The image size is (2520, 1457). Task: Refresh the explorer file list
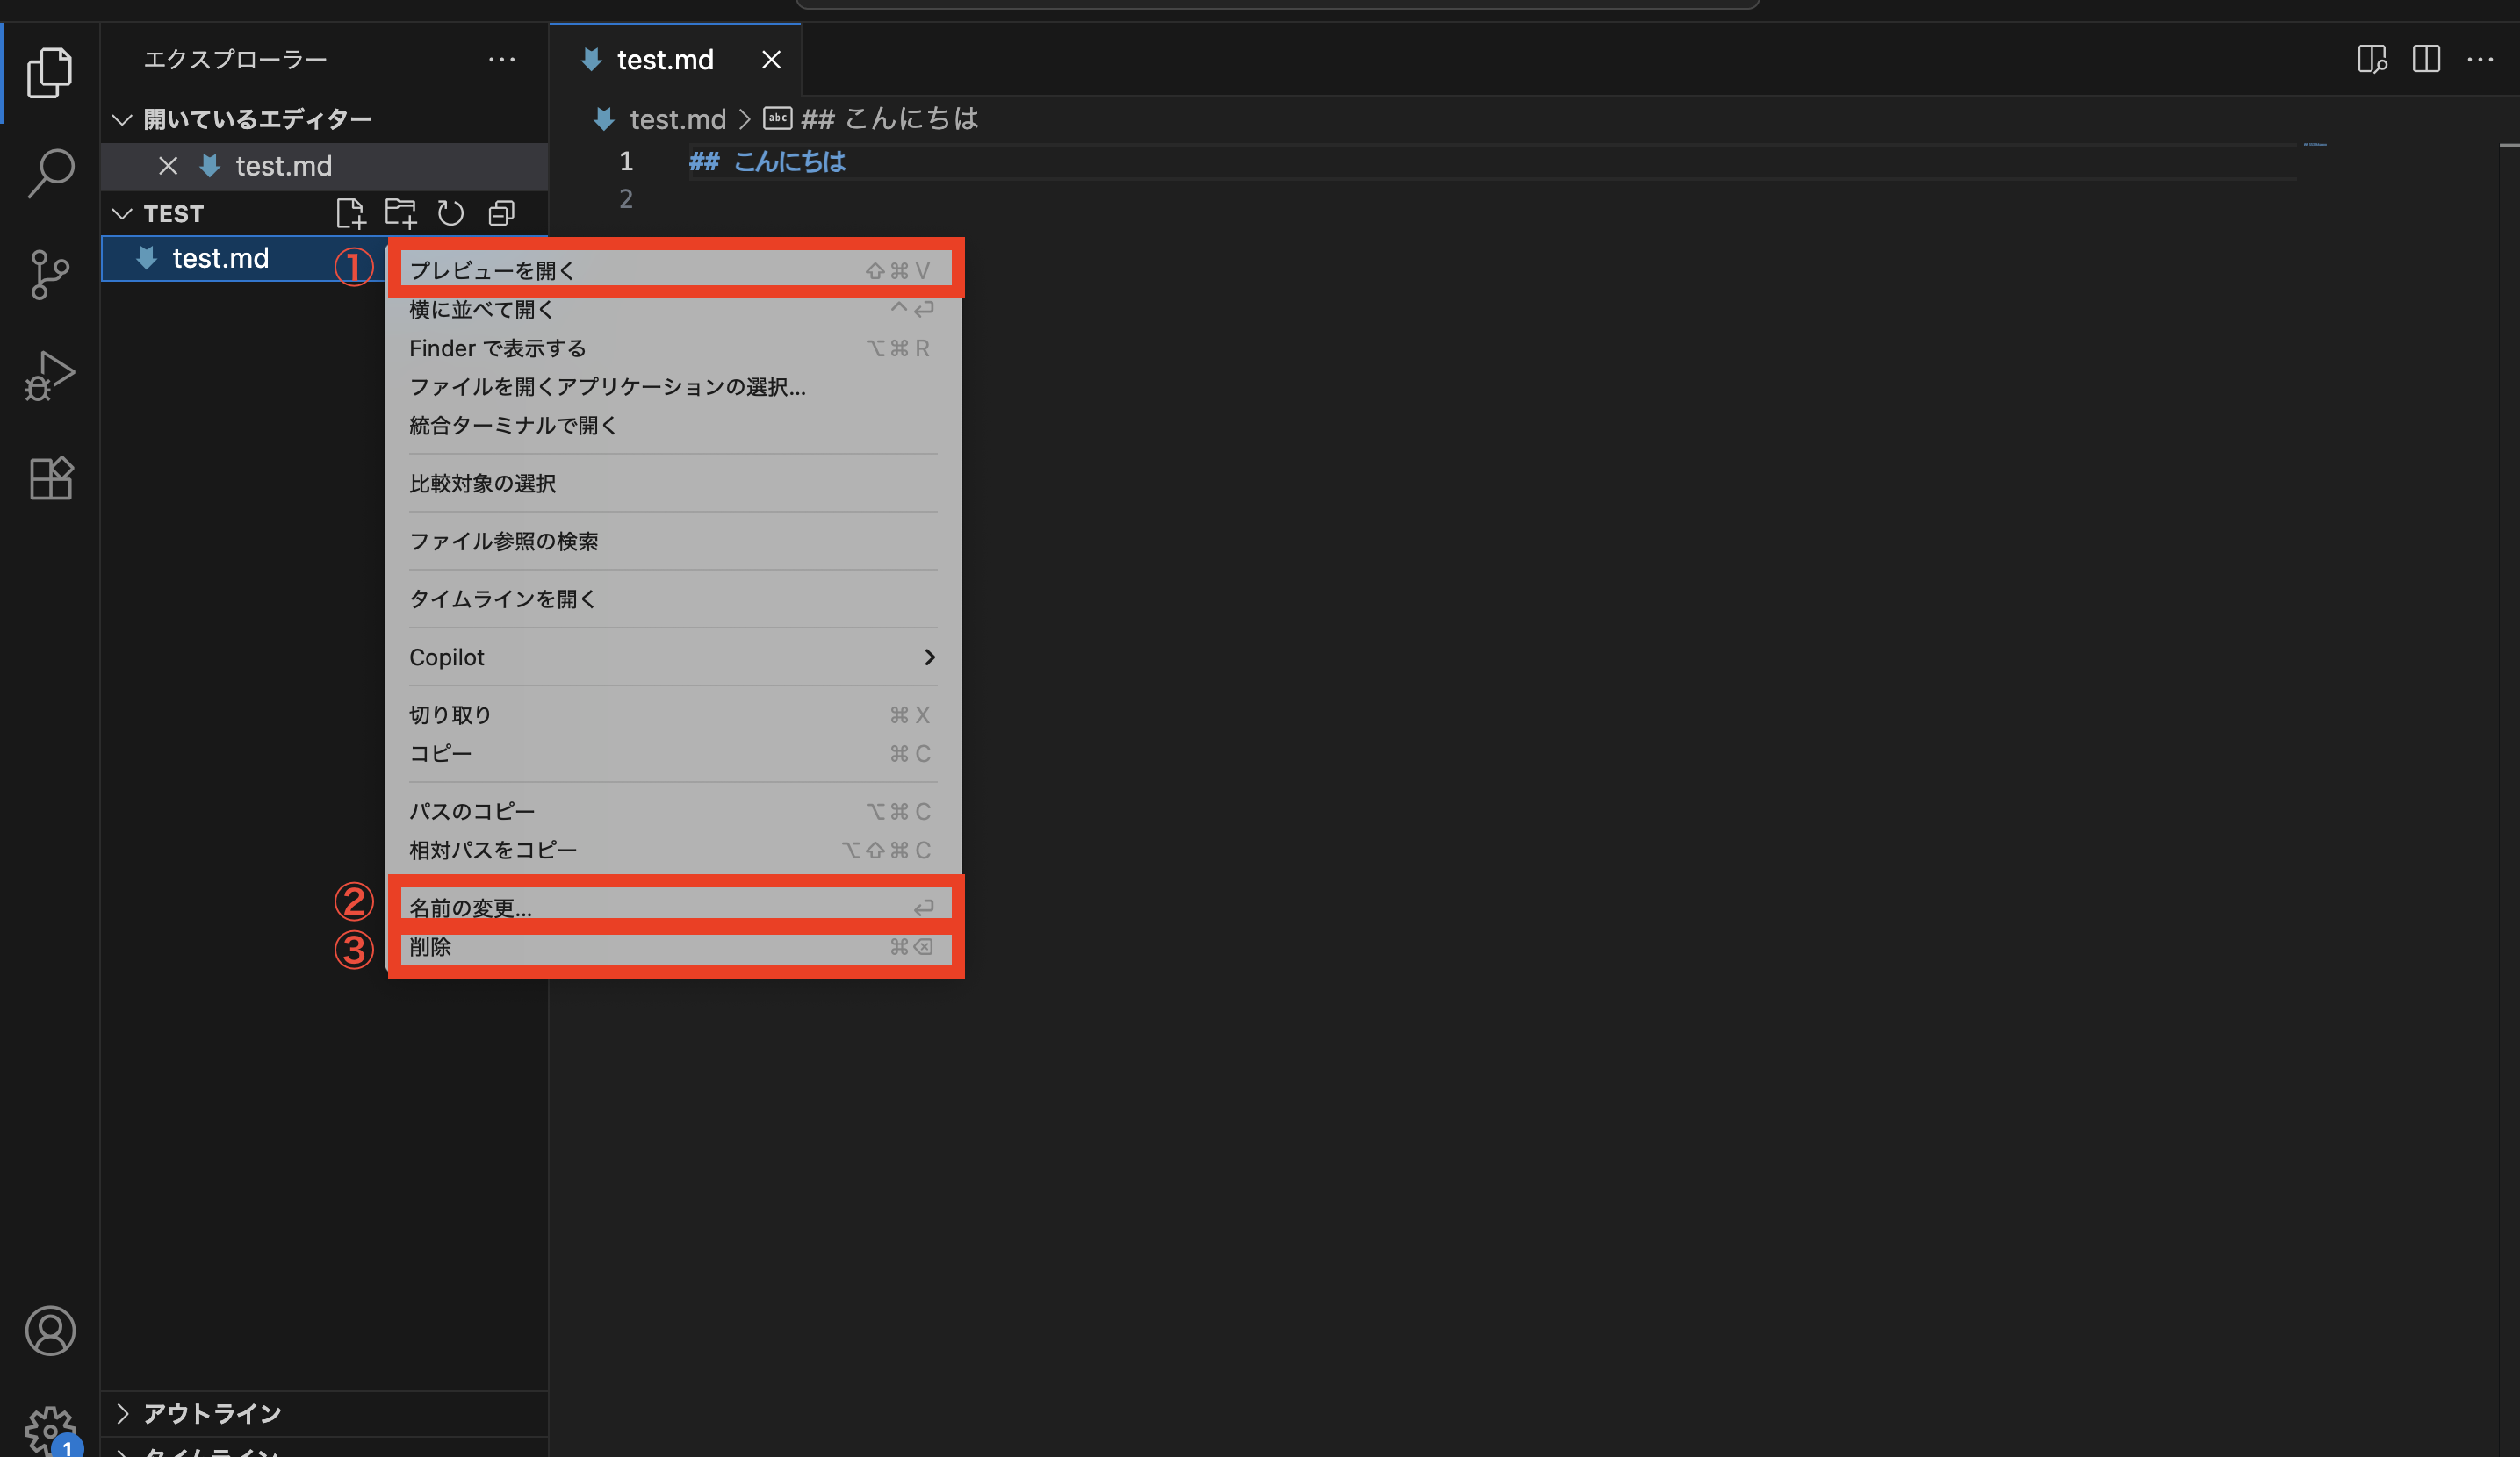pyautogui.click(x=451, y=213)
